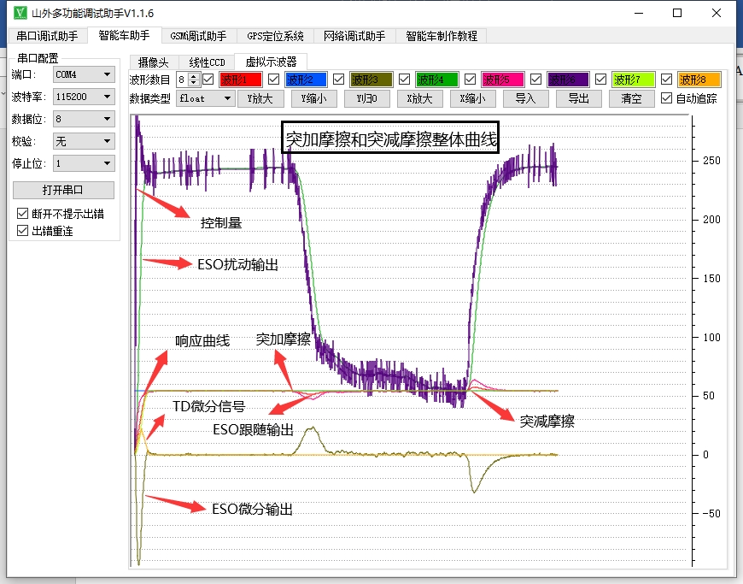Screen dimensions: 743x584
Task: Click the Y归0 button
Action: 366,98
